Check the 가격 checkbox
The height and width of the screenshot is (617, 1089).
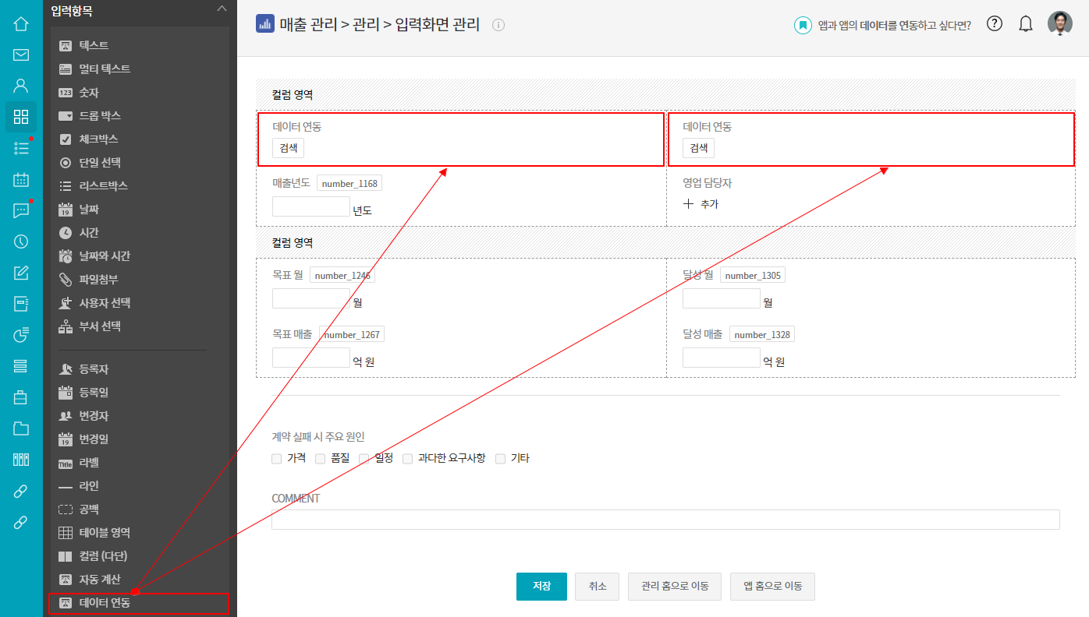coord(277,459)
